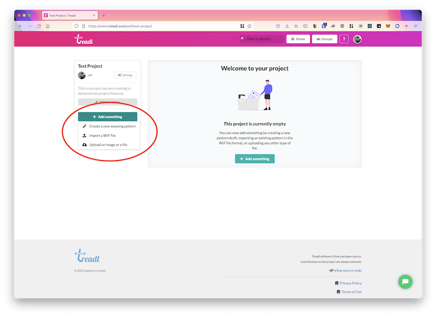Open the browser hamburger menu
Screen dimensions: 436x317
[x=415, y=26]
